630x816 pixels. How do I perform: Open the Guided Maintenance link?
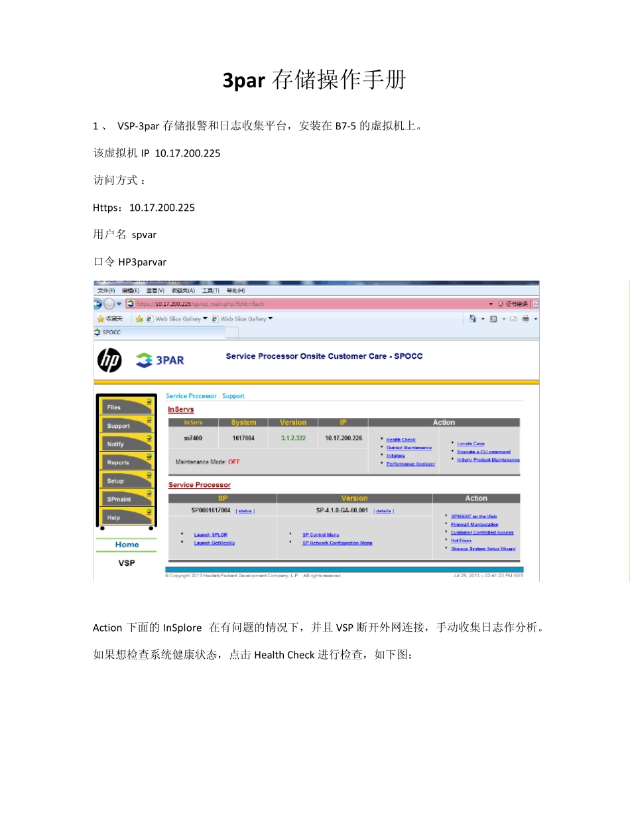409,448
